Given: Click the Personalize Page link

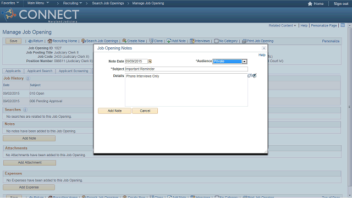Looking at the screenshot, I should (x=324, y=26).
